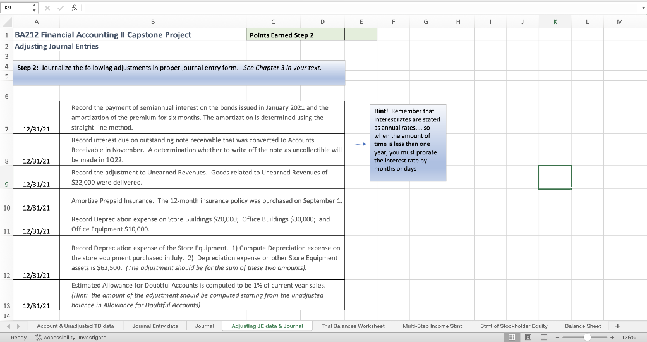This screenshot has width=647, height=342.
Task: Add a new sheet with plus icon
Action: [x=617, y=326]
